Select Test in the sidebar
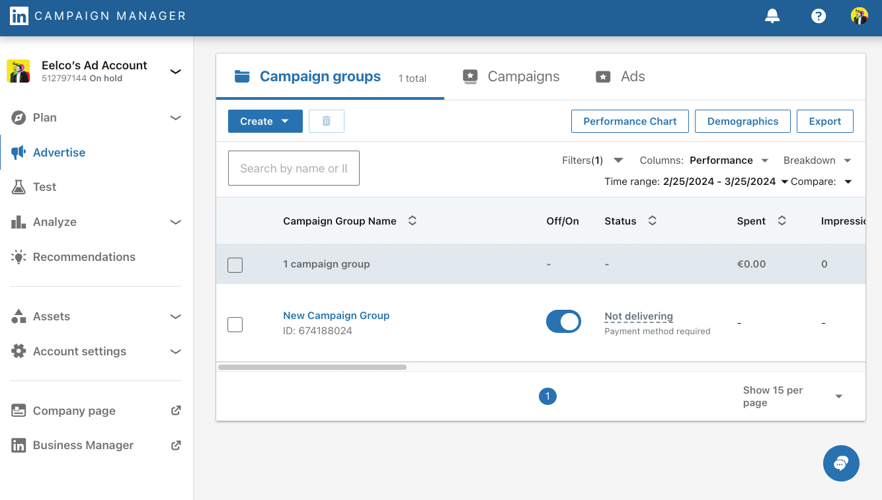882x500 pixels. [97, 187]
